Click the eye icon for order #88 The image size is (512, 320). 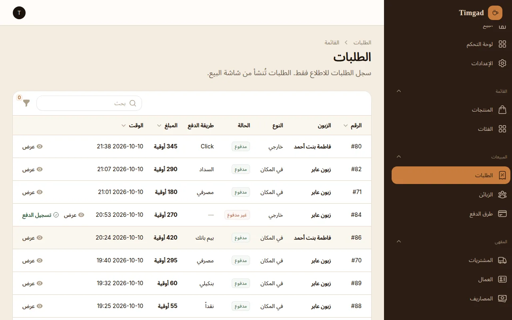[40, 306]
